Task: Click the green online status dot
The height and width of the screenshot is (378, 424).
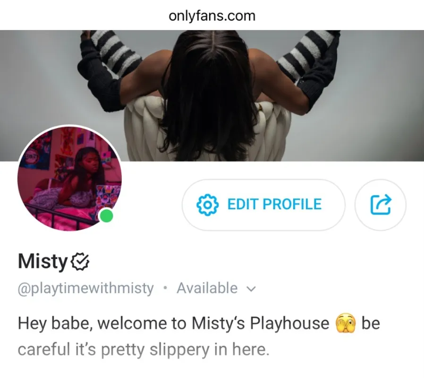Action: point(107,216)
